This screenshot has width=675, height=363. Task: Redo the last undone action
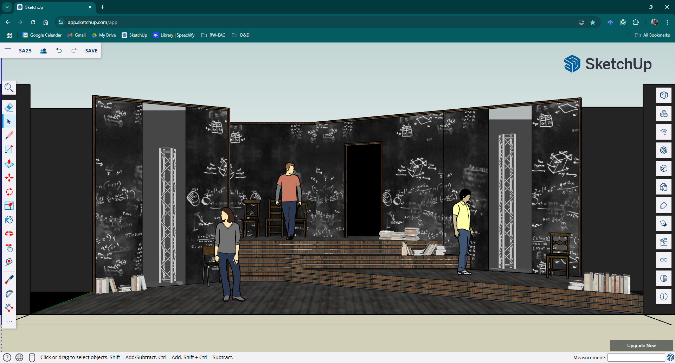(74, 51)
